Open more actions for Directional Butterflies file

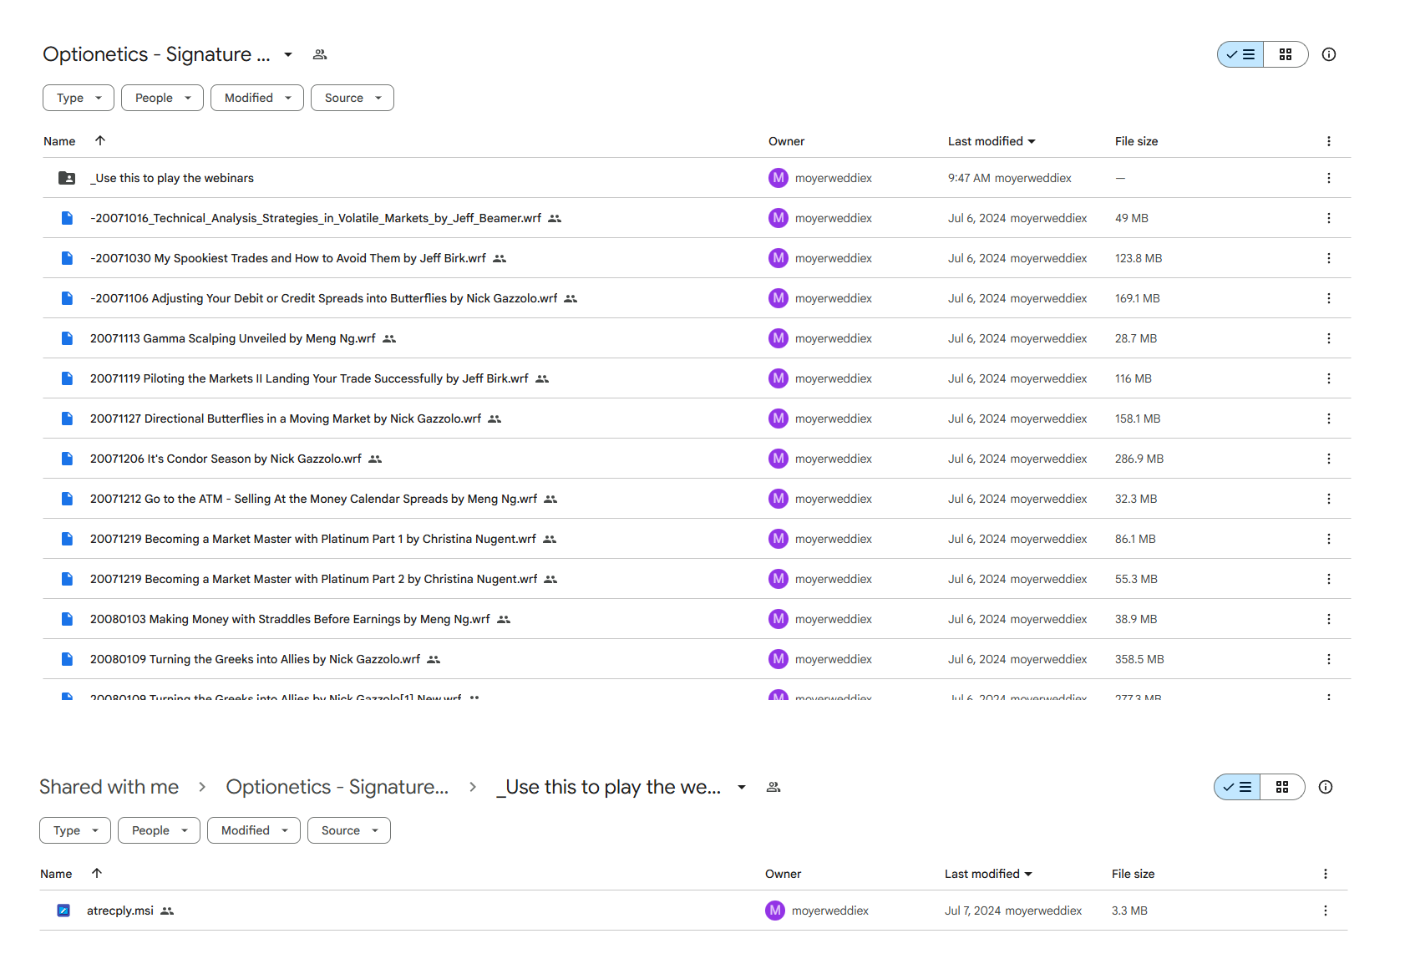pos(1329,419)
